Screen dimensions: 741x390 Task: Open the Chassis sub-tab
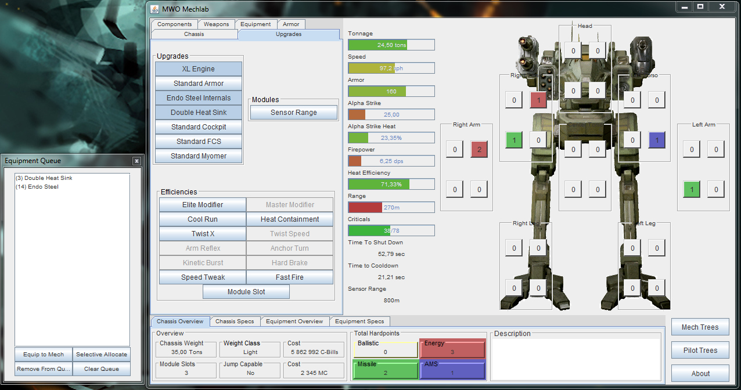coord(194,34)
